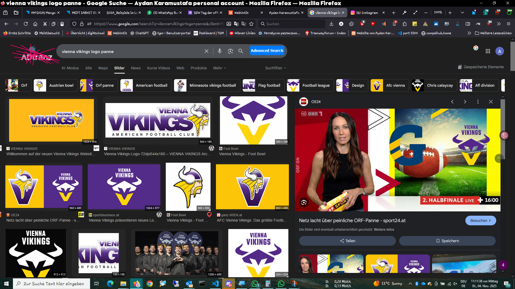Select the American football filter chip

coord(146,85)
